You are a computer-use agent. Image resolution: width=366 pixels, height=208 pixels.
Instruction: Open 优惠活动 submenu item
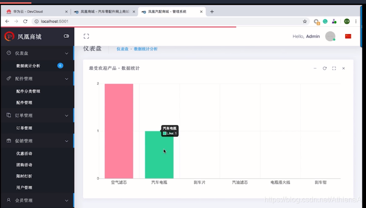pos(24,154)
